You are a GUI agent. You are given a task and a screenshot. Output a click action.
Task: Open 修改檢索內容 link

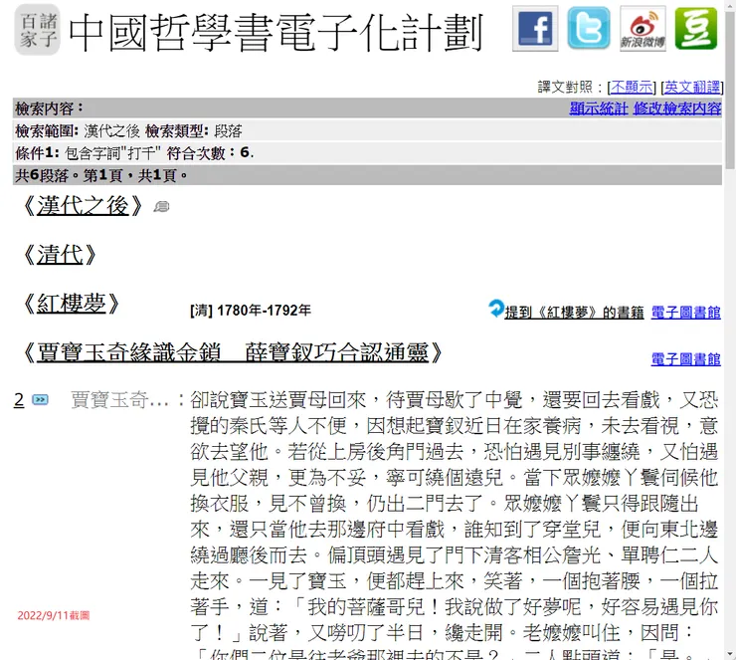677,109
